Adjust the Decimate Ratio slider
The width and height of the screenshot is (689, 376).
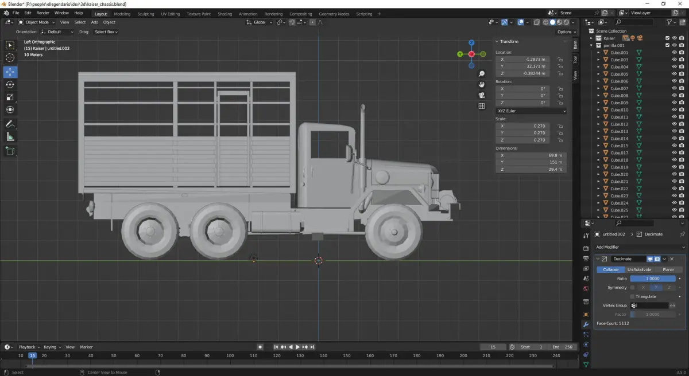(653, 279)
